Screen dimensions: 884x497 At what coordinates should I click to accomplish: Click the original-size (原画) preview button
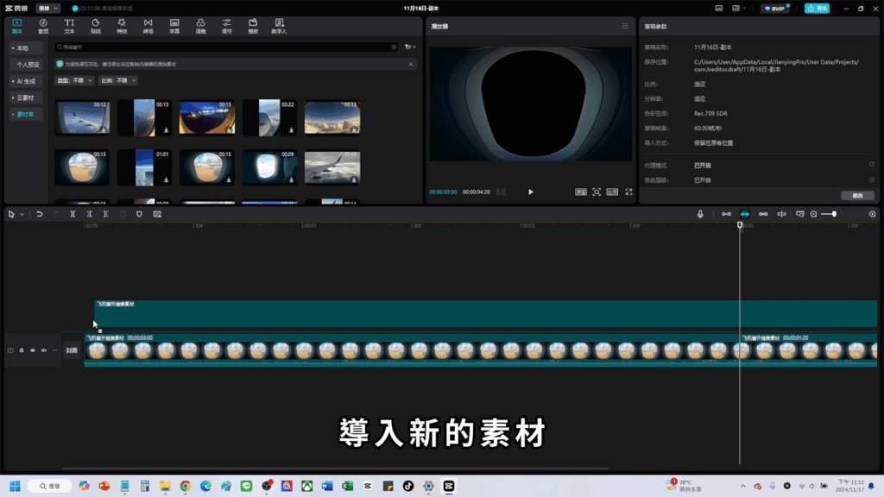pos(581,192)
